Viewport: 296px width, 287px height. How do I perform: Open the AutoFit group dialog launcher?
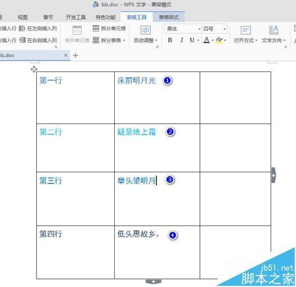tap(158, 47)
